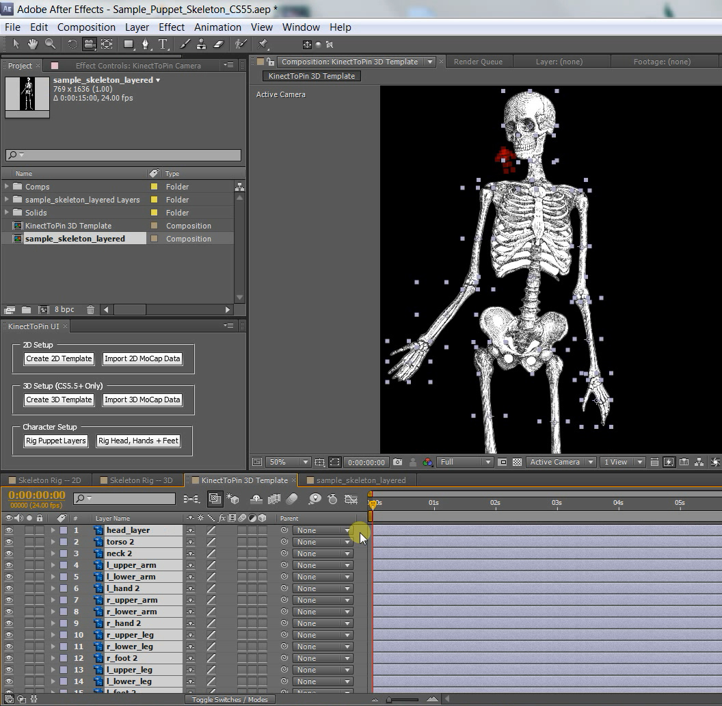Toggle the transparency grid icon in viewer
Screen dimensions: 722x706
point(517,462)
